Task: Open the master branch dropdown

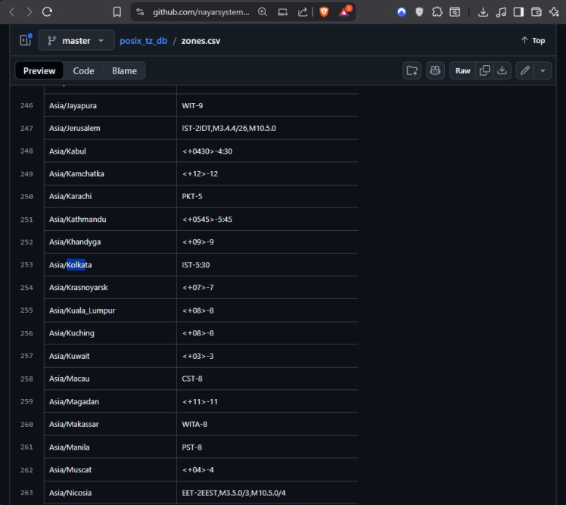Action: (x=76, y=40)
